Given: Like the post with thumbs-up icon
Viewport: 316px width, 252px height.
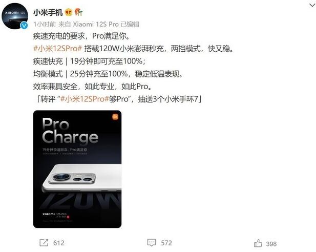Looking at the screenshot, I should (258, 243).
